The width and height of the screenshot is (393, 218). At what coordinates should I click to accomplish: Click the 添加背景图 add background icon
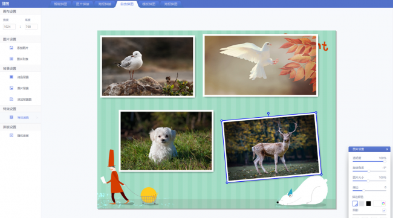click(x=11, y=100)
